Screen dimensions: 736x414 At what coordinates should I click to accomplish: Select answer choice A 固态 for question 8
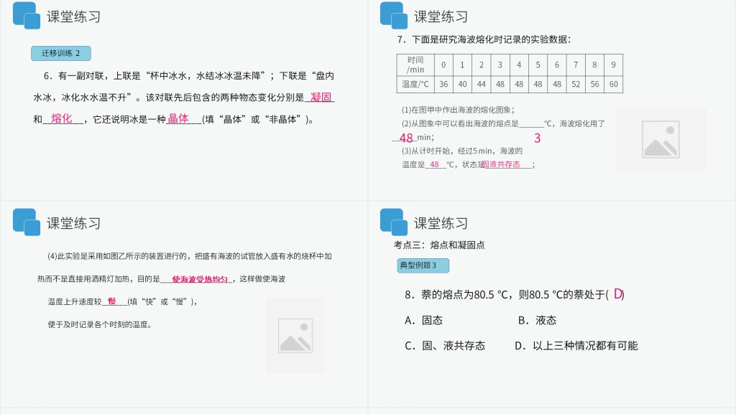click(425, 320)
